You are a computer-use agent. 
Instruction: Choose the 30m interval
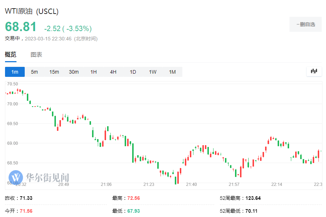coord(73,71)
